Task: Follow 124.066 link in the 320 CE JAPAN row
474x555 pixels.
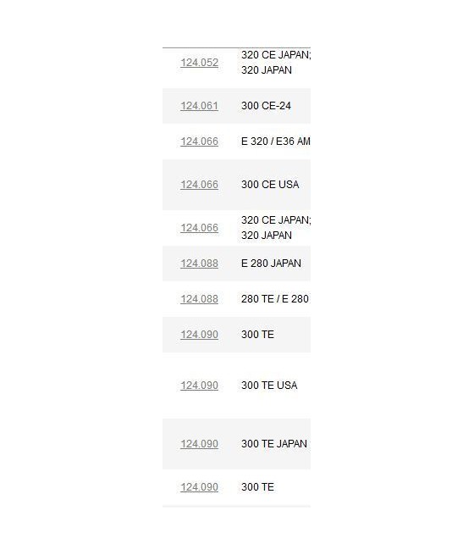Action: (200, 228)
